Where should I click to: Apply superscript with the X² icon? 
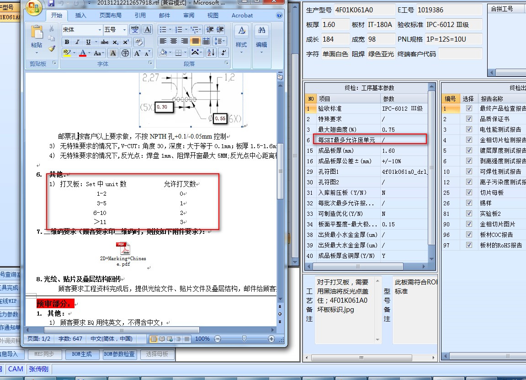(126, 42)
